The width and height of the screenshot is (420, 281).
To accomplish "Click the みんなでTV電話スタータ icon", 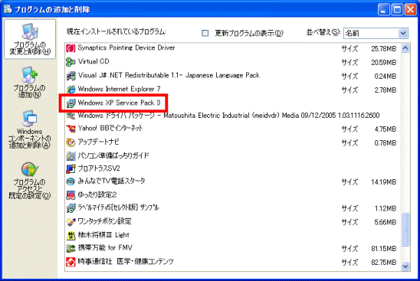I will tap(71, 181).
